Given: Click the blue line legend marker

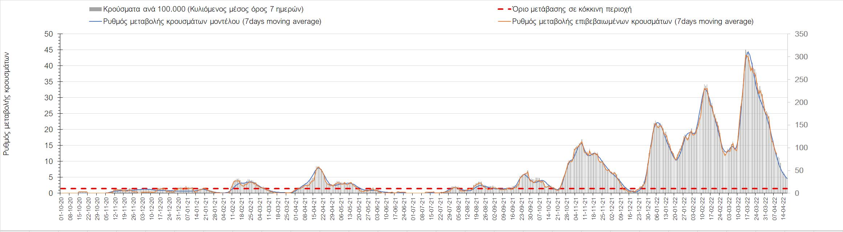Looking at the screenshot, I should point(95,22).
